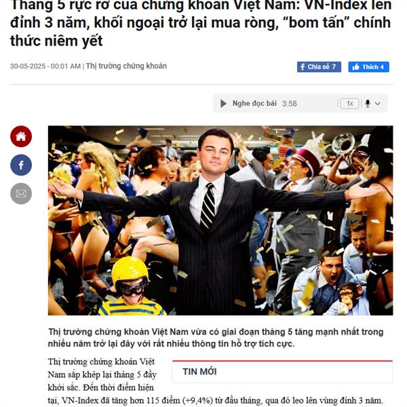407x407 pixels.
Task: Click the Nghe đọc bài label
Action: point(254,103)
